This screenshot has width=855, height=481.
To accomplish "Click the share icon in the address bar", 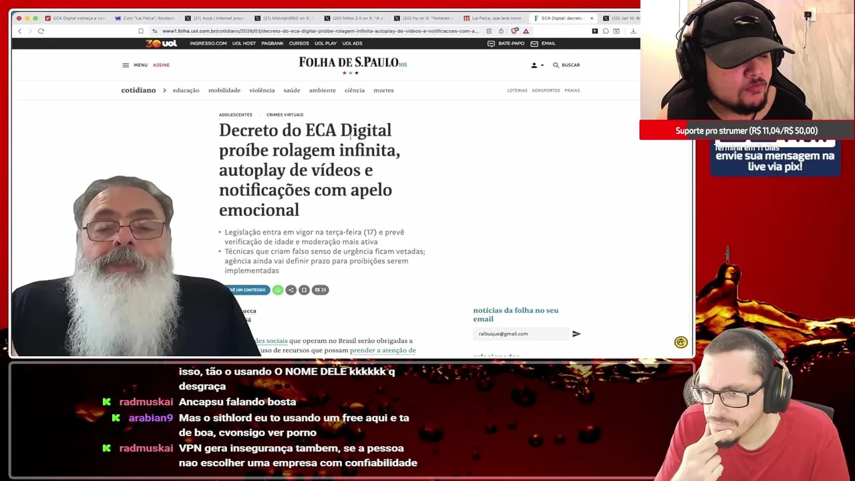I will click(x=501, y=31).
